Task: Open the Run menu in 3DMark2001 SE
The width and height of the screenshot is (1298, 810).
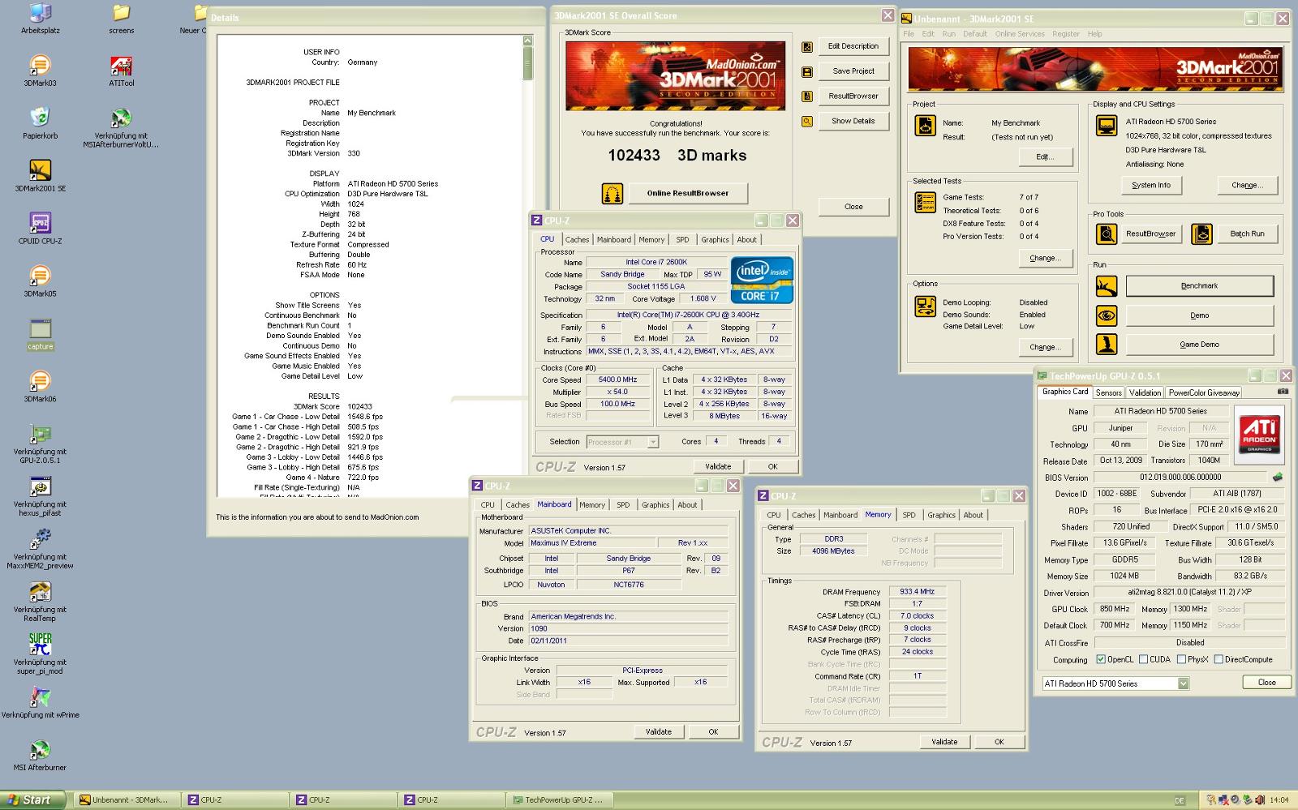Action: click(x=948, y=34)
